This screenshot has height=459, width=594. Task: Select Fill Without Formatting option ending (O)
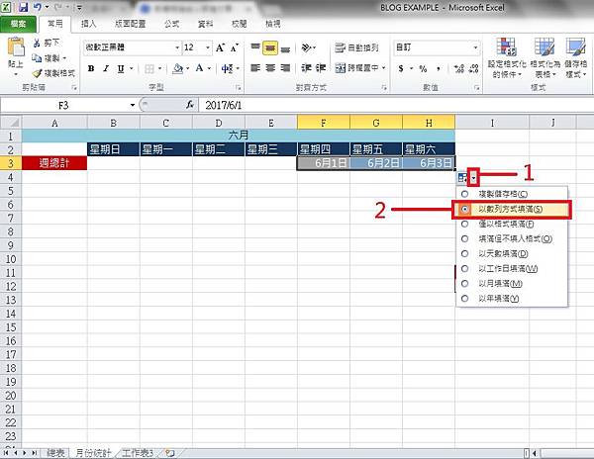pyautogui.click(x=464, y=238)
